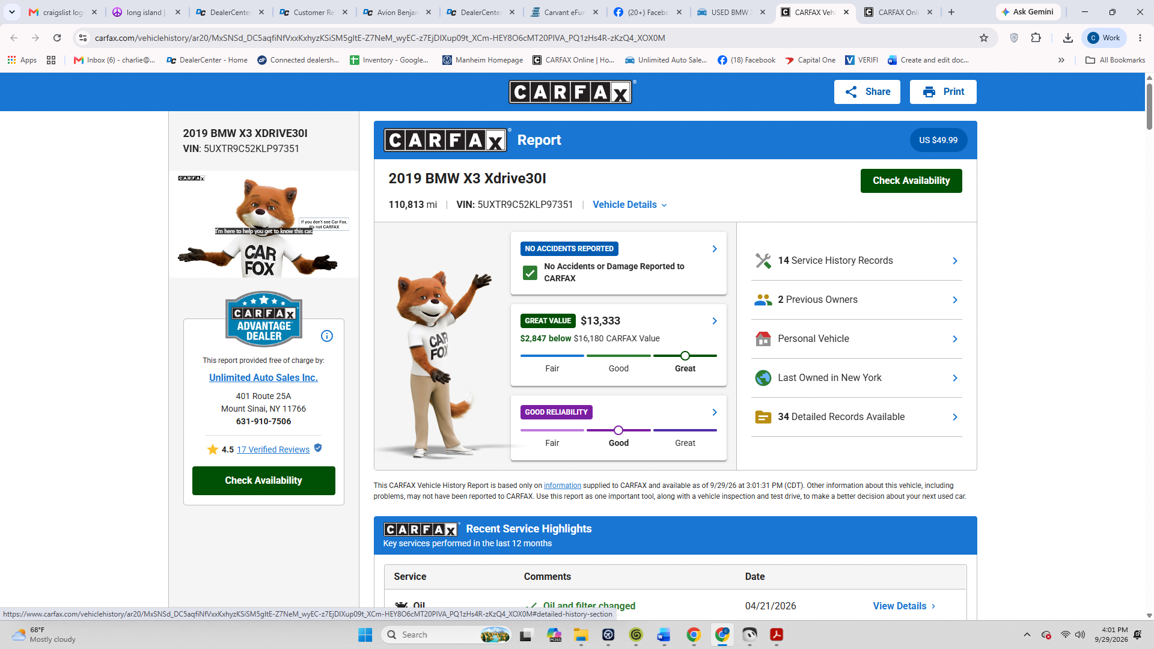The width and height of the screenshot is (1154, 649).
Task: Expand the Personal Vehicle row chevron
Action: click(x=954, y=339)
